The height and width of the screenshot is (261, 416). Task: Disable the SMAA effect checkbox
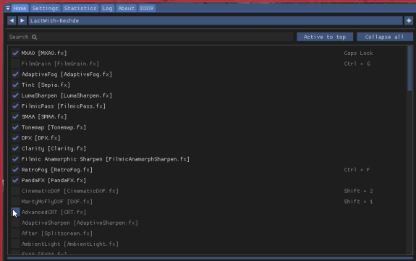tap(15, 116)
